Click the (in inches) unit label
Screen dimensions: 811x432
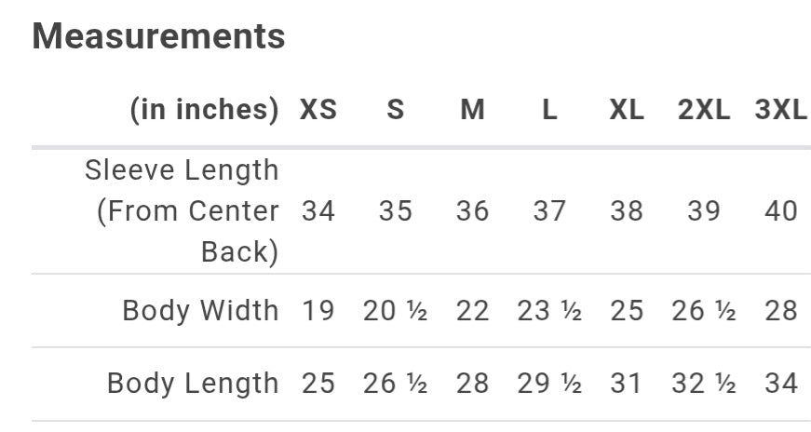(x=204, y=110)
